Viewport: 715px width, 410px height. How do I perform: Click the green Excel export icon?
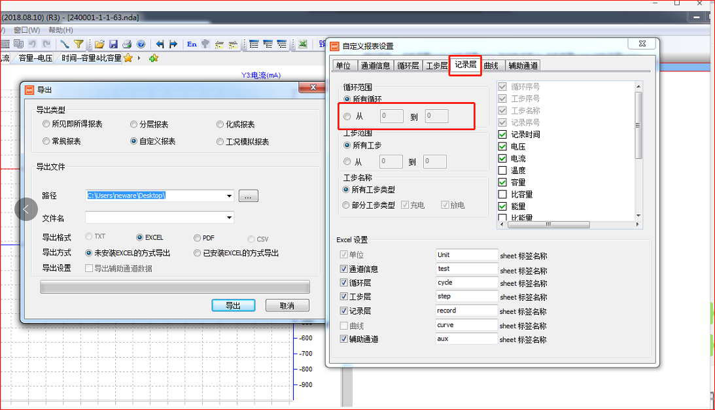[x=302, y=44]
